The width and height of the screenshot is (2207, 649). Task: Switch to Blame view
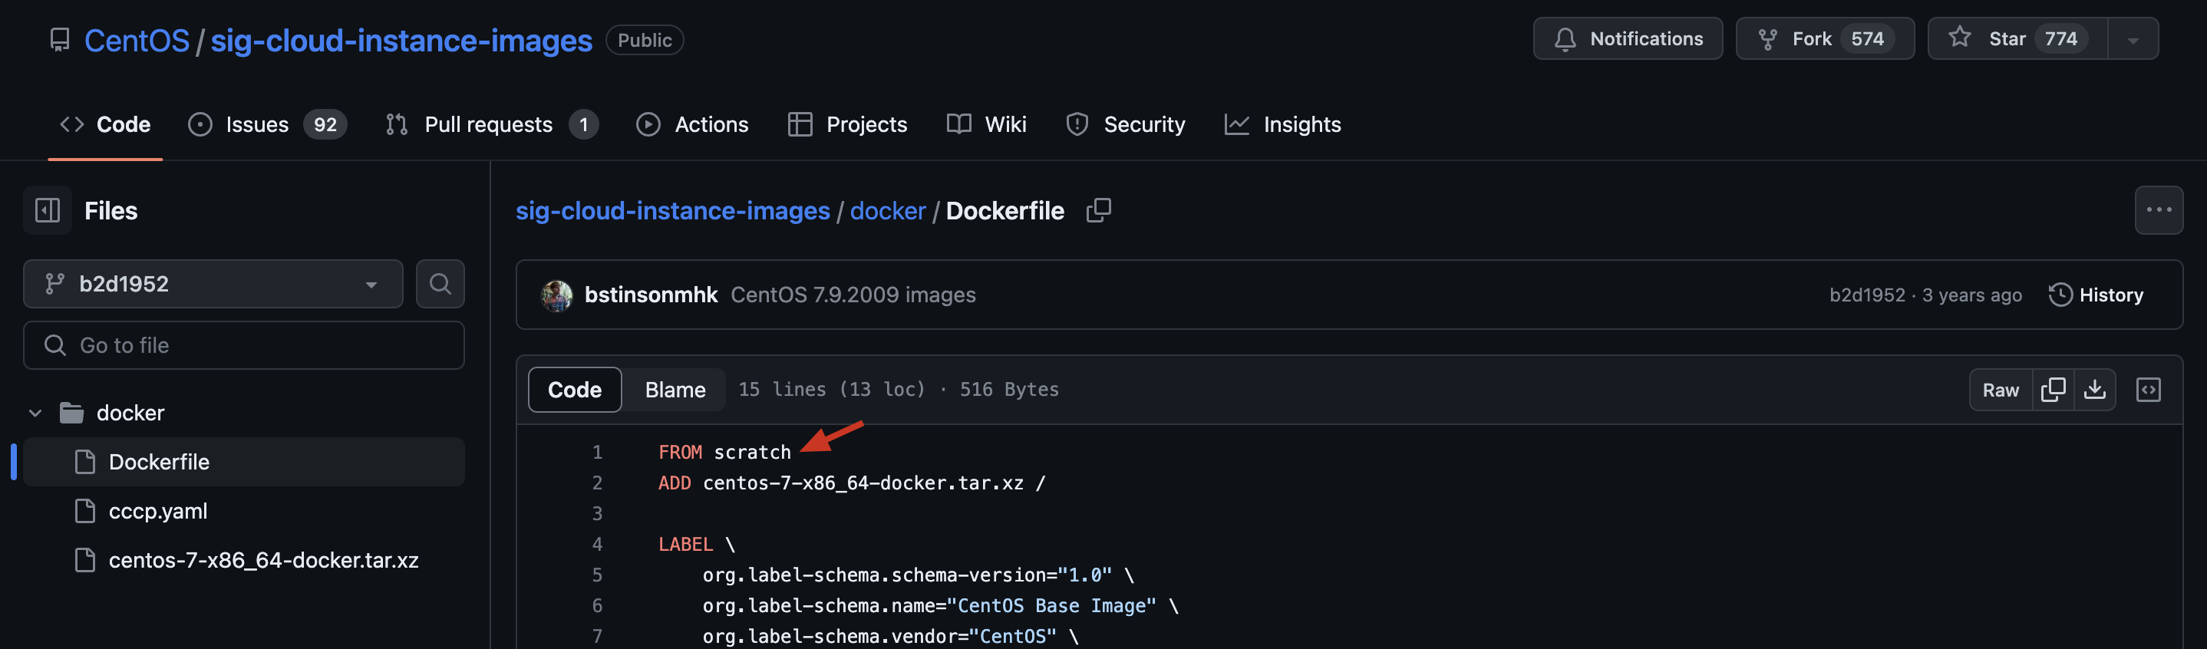675,390
